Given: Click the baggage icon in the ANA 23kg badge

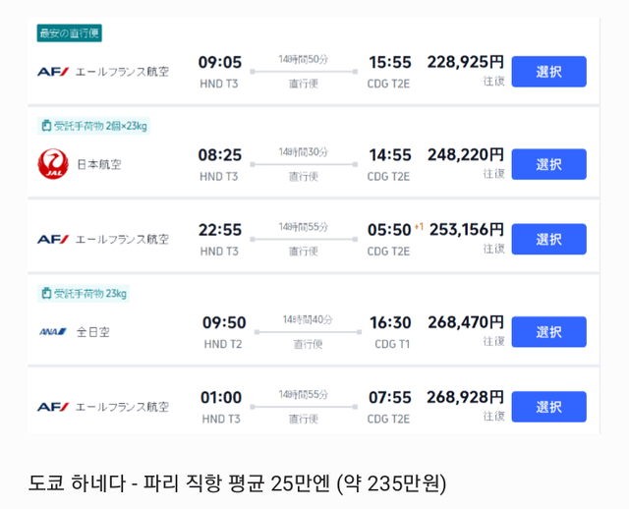Looking at the screenshot, I should point(45,294).
